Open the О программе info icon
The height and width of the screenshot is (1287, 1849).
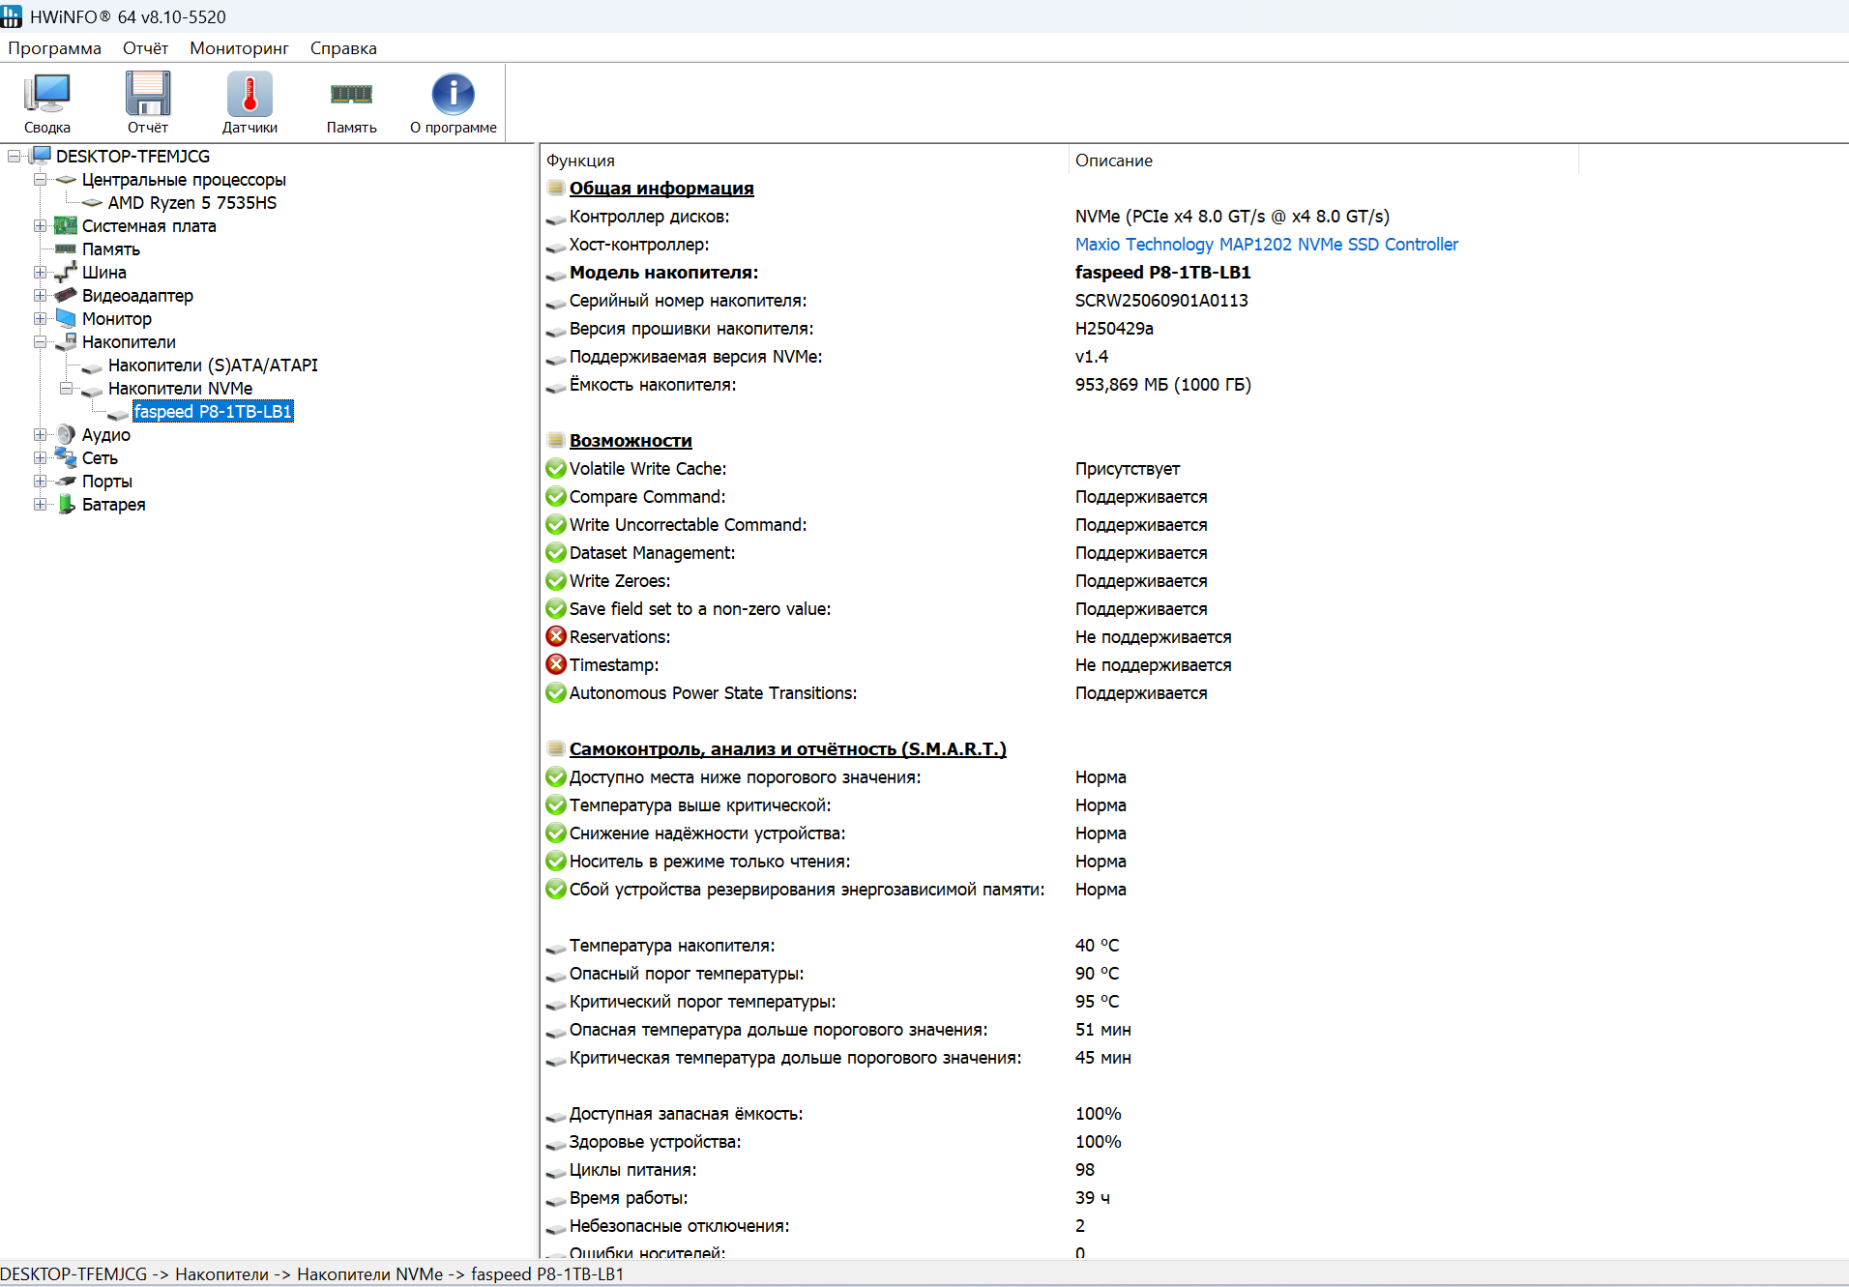pos(453,102)
